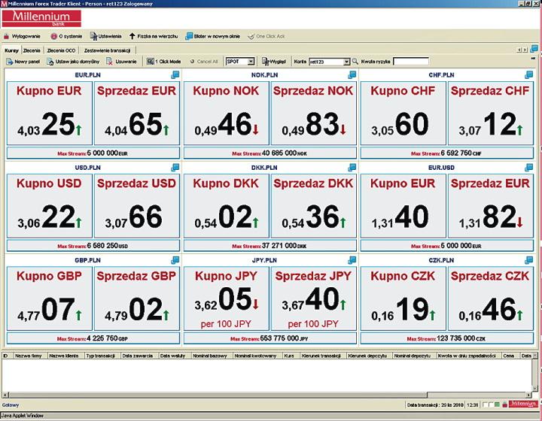The image size is (542, 421).
Task: Open the Wygląd appearance selector
Action: [x=265, y=62]
